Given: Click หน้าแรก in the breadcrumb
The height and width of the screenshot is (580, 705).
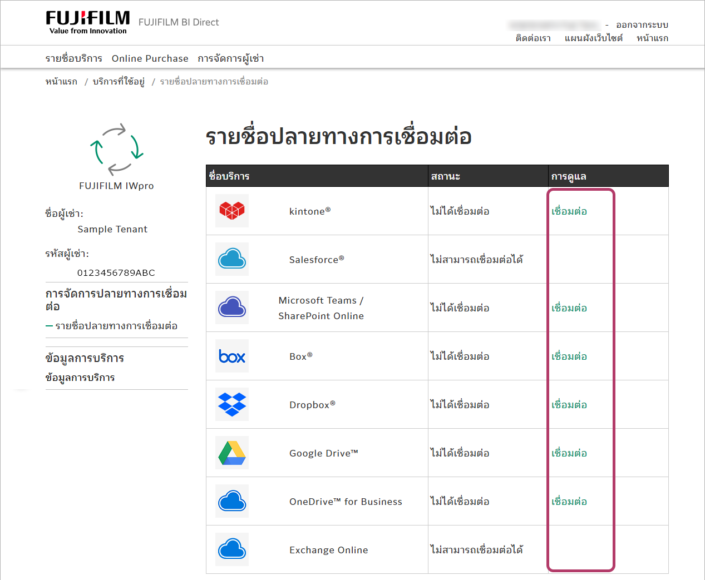Looking at the screenshot, I should click(61, 82).
